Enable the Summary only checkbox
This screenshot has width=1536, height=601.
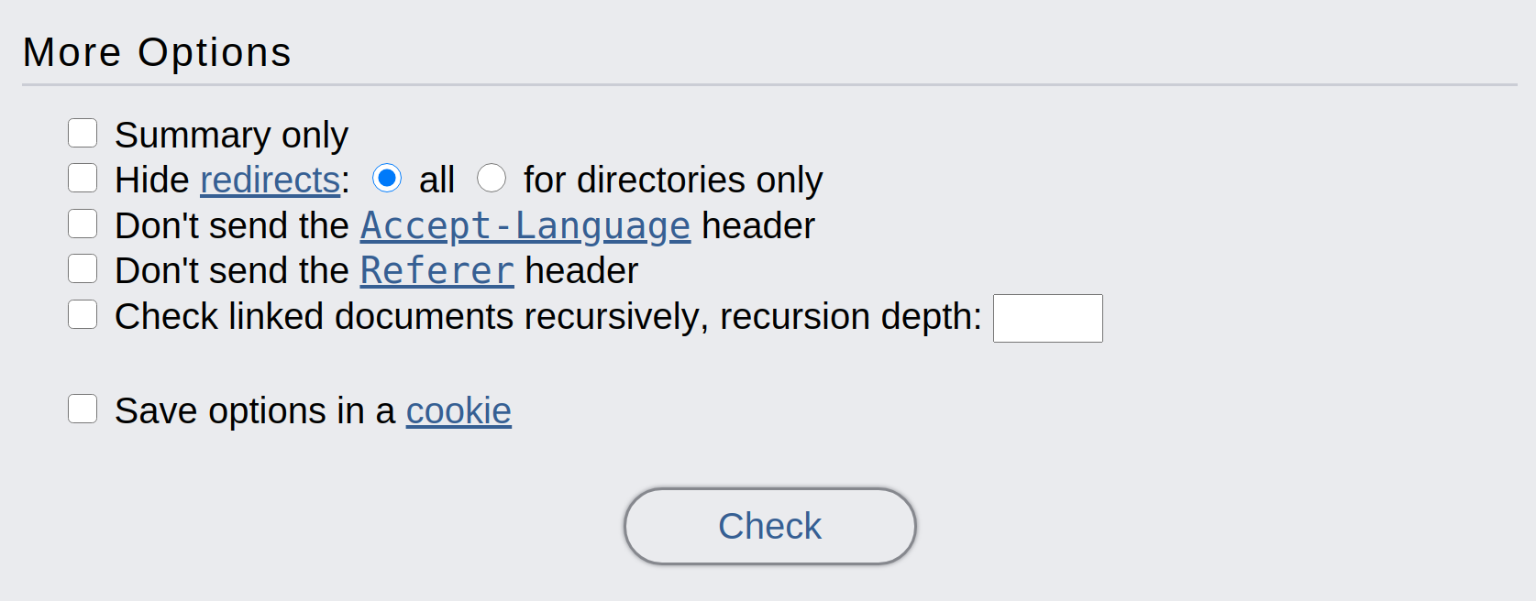[83, 133]
